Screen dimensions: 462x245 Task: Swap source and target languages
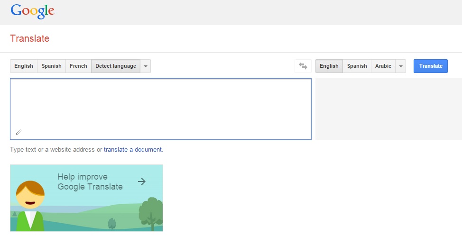tap(303, 66)
